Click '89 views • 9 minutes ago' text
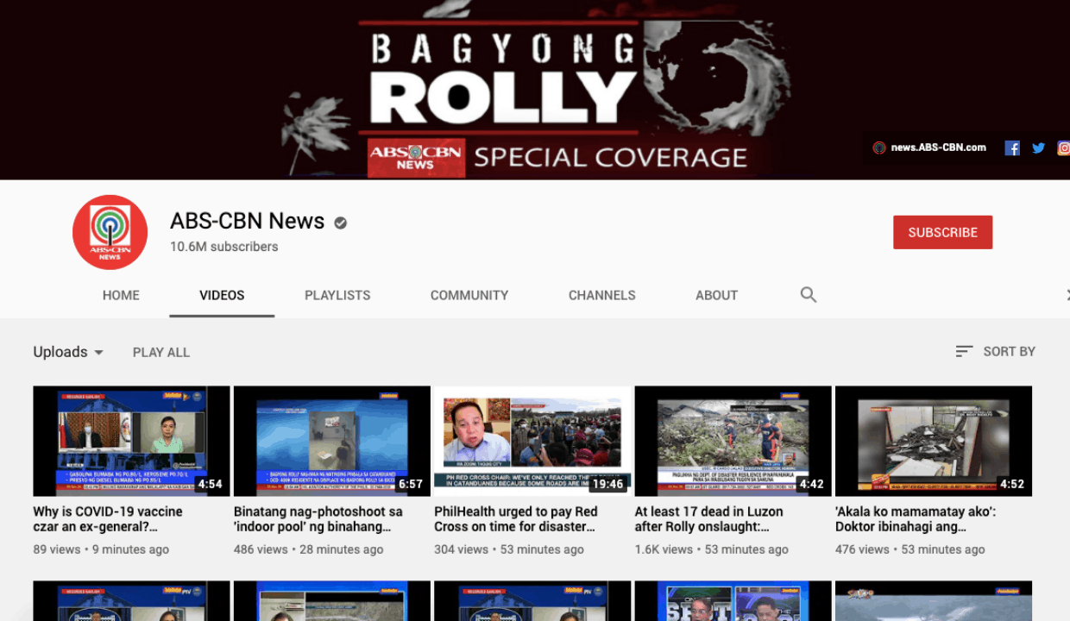 pos(101,549)
